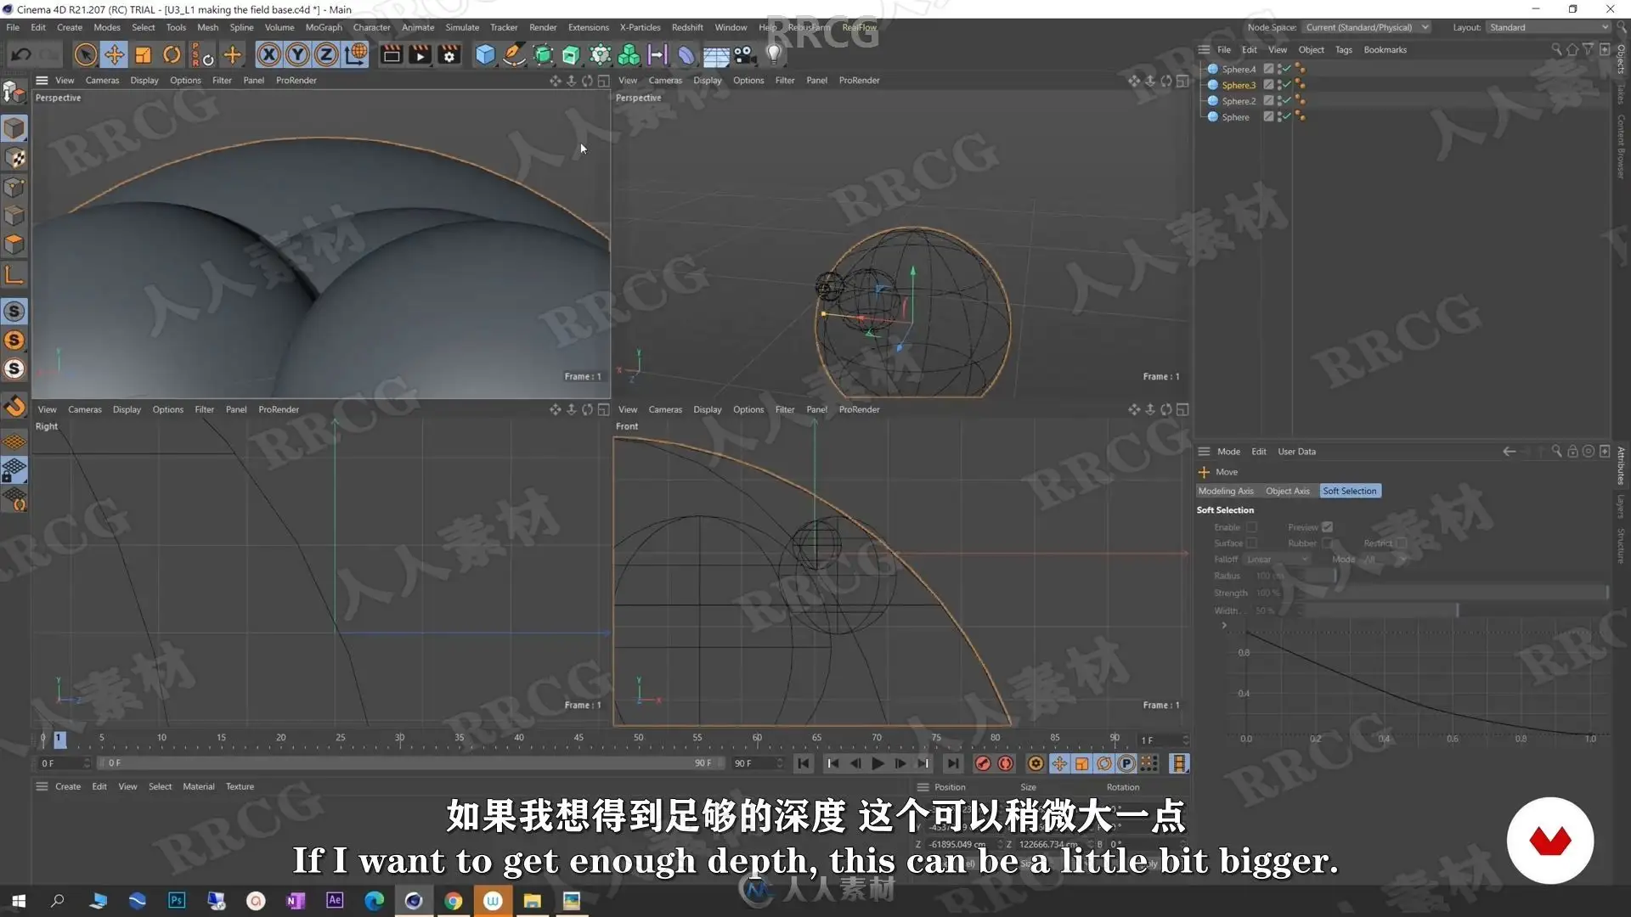Go to end of animation
1631x917 pixels.
(x=953, y=763)
